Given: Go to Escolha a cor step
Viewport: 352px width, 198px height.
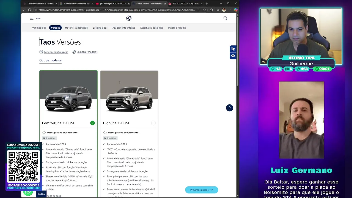Looking at the screenshot, I should click(x=100, y=28).
